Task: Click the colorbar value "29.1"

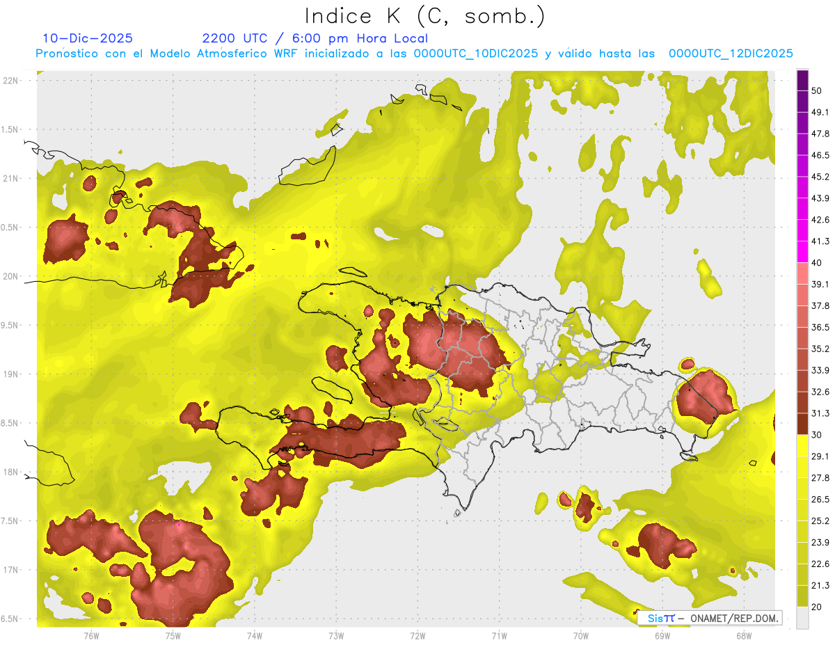Action: [x=820, y=456]
